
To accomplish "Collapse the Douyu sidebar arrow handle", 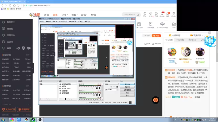I will [33, 68].
